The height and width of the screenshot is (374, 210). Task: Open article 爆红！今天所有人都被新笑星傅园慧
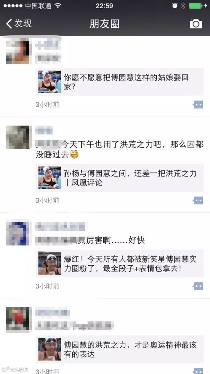pos(120,263)
